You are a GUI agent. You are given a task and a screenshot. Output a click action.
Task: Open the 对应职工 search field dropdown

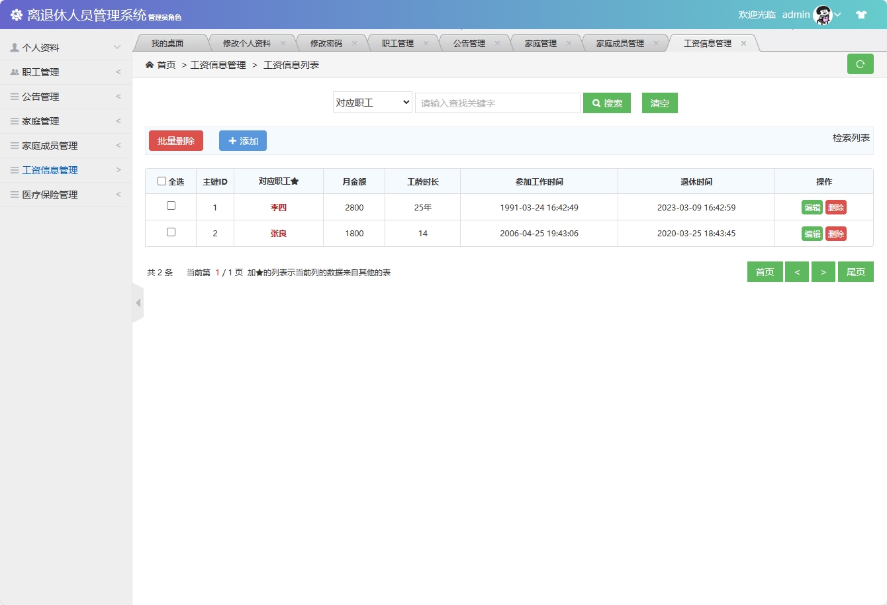[x=372, y=103]
